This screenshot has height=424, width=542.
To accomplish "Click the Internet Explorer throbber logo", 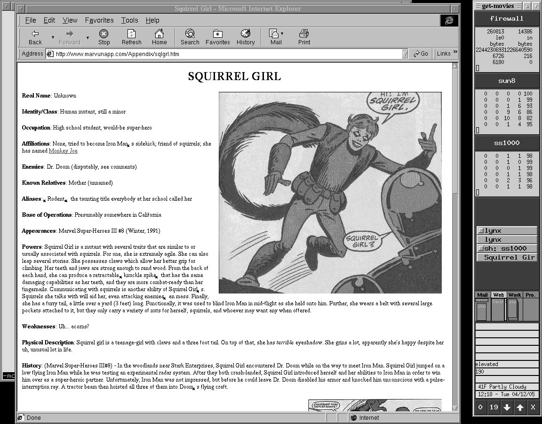I will pos(449,20).
